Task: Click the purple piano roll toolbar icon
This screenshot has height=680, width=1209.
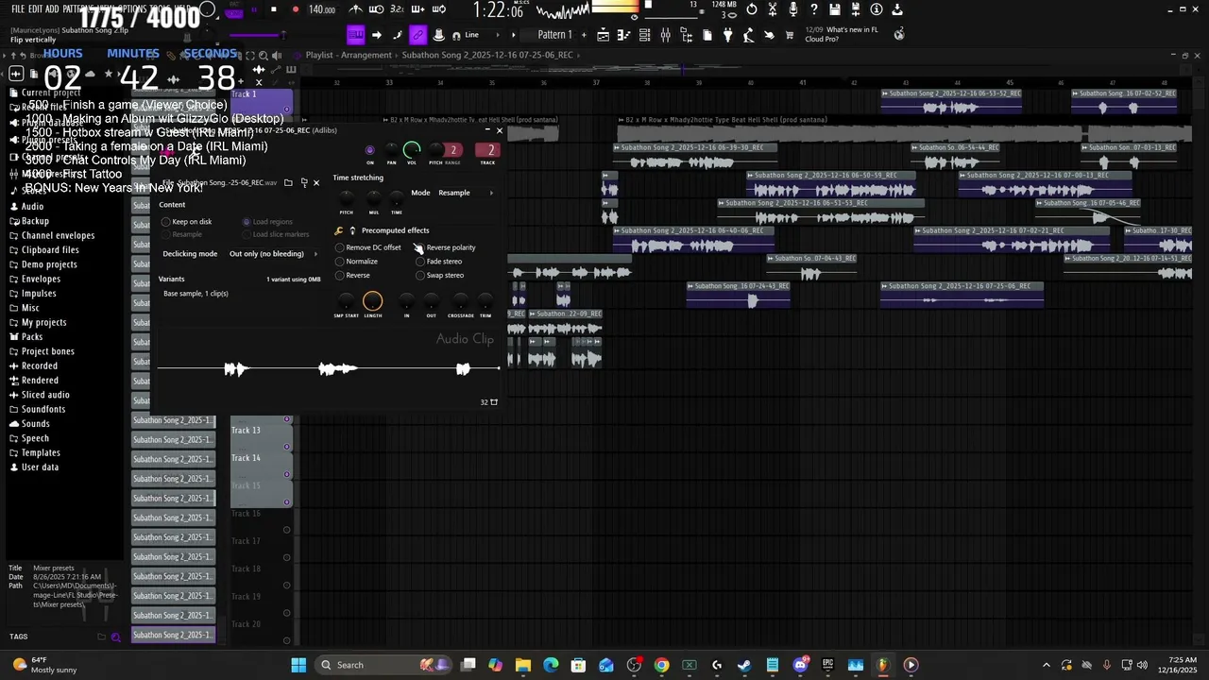Action: pos(355,35)
